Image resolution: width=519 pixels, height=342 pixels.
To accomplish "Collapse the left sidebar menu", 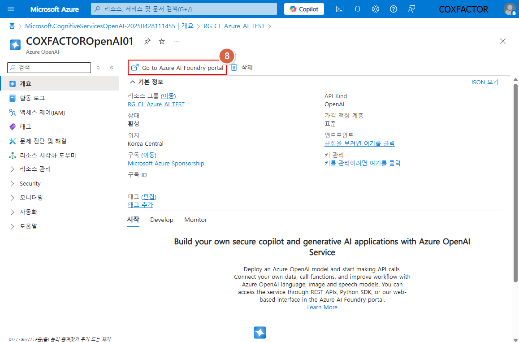I will (112, 68).
